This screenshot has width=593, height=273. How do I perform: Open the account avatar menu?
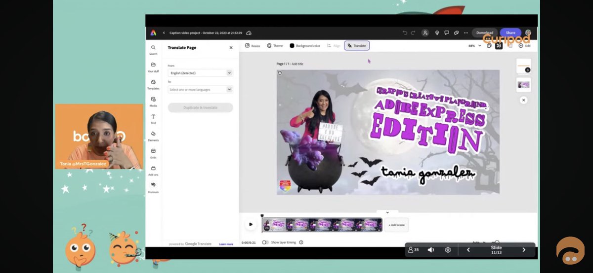pos(528,33)
